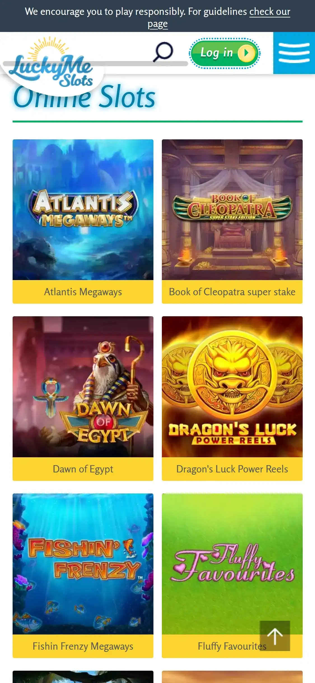Tap the back-to-top arrow icon
Viewport: 315px width, 683px height.
click(275, 636)
